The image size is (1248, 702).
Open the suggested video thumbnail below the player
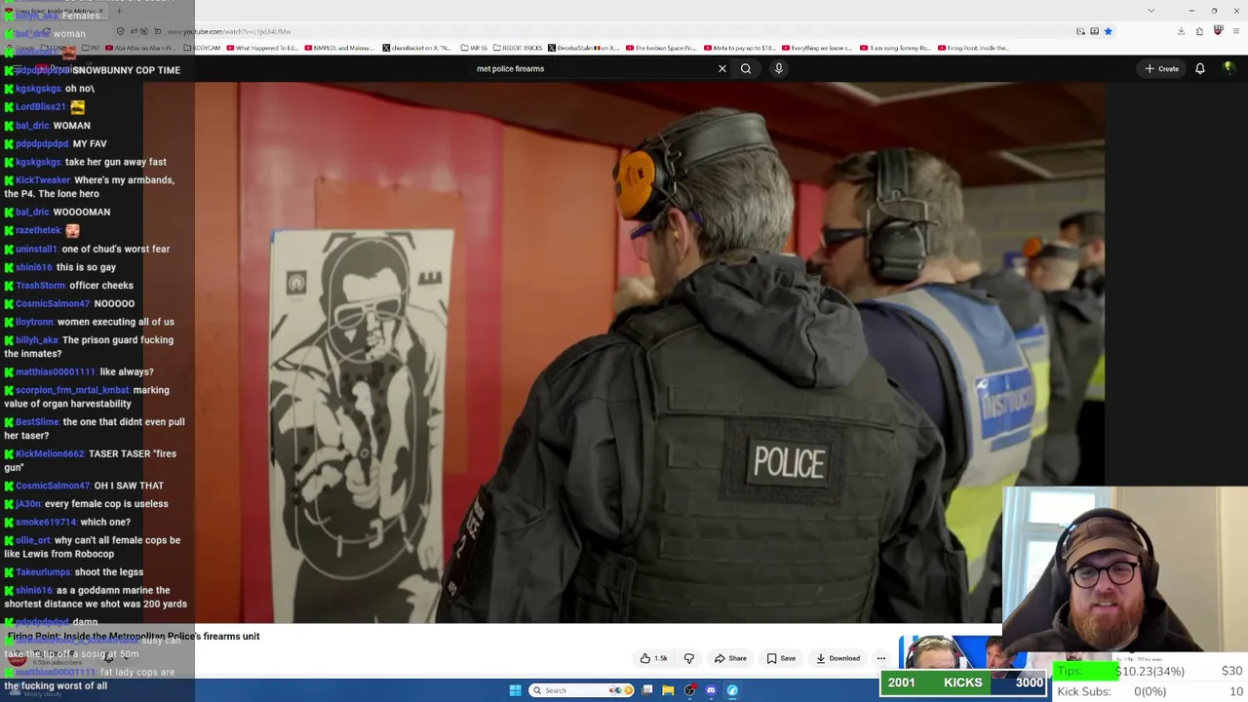(951, 651)
